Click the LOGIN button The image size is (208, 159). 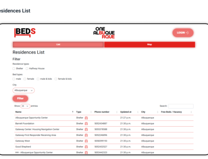(183, 33)
